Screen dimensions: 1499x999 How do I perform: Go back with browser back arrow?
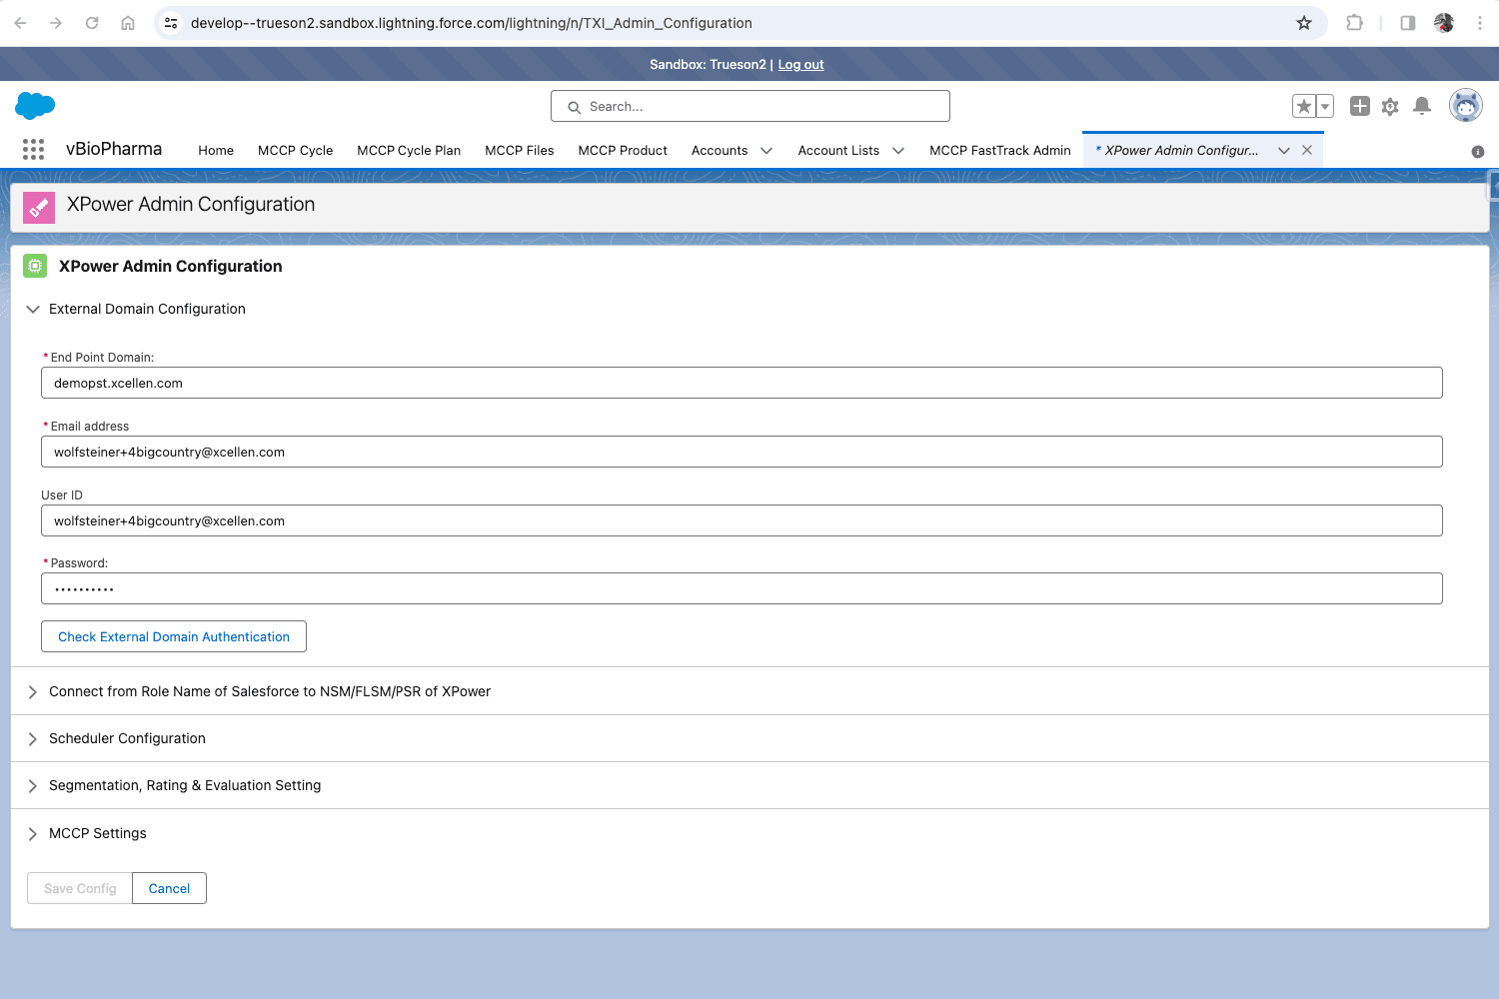[20, 23]
